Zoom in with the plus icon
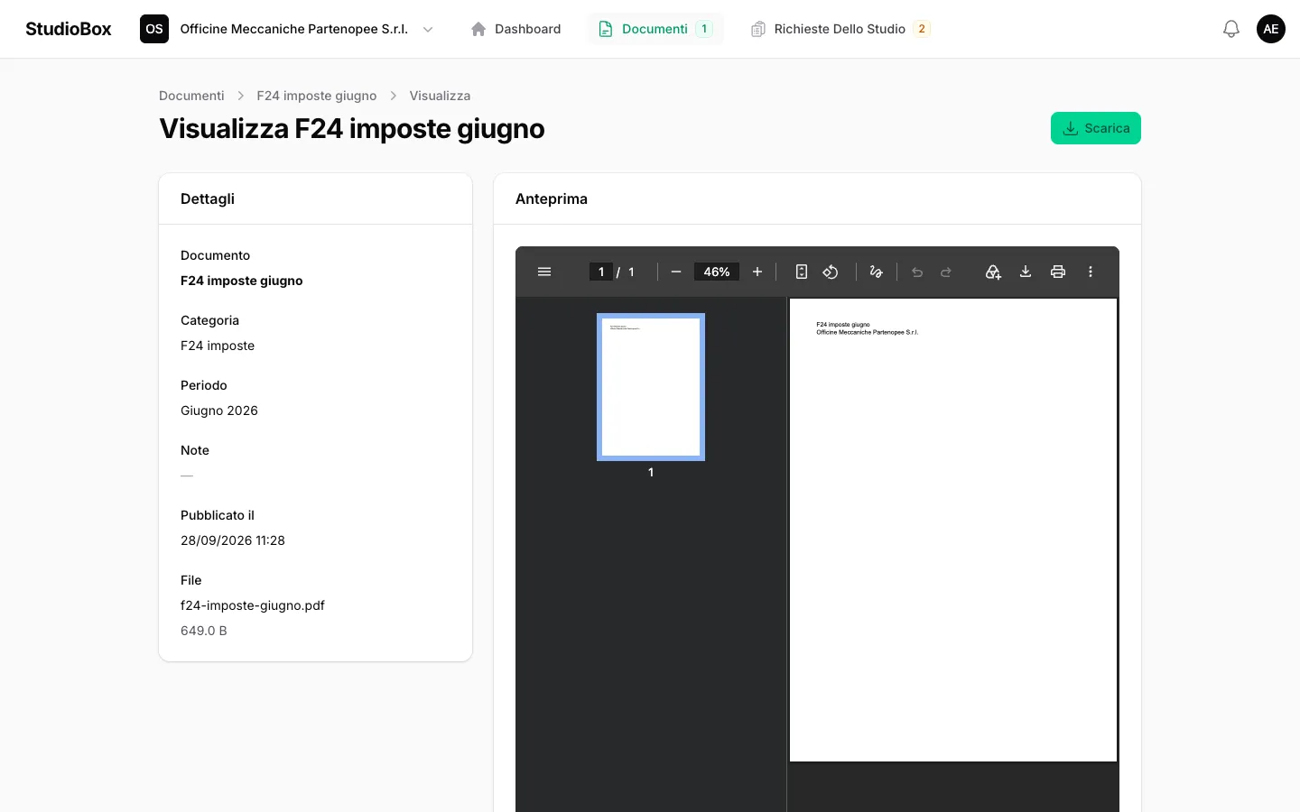Screen dimensions: 1300x812 [x=757, y=272]
